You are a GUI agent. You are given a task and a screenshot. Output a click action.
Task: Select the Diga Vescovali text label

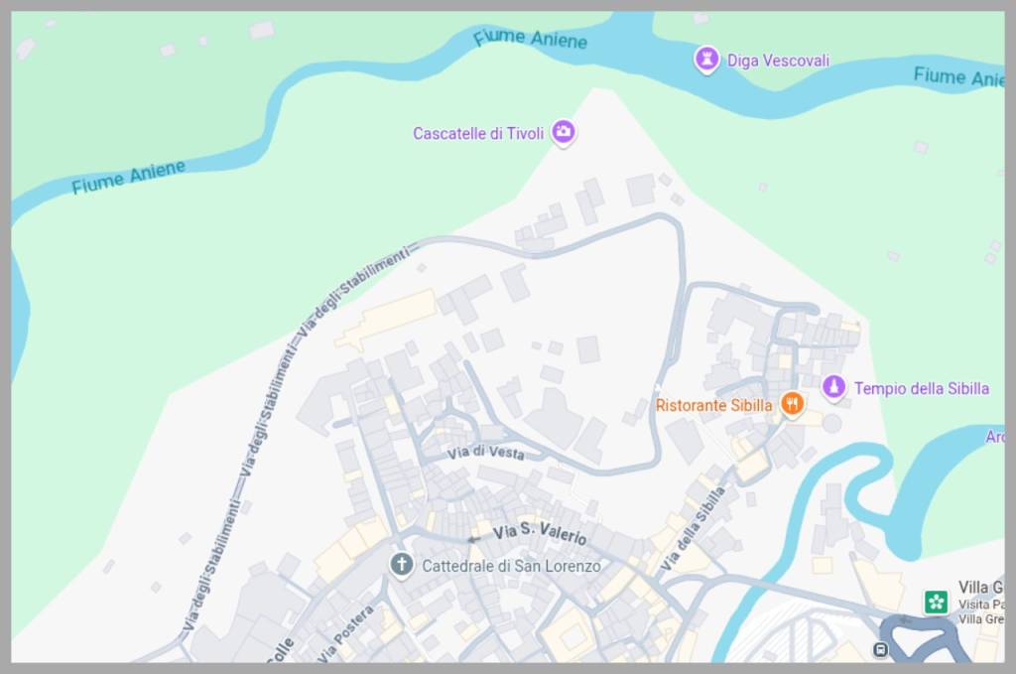click(x=778, y=61)
